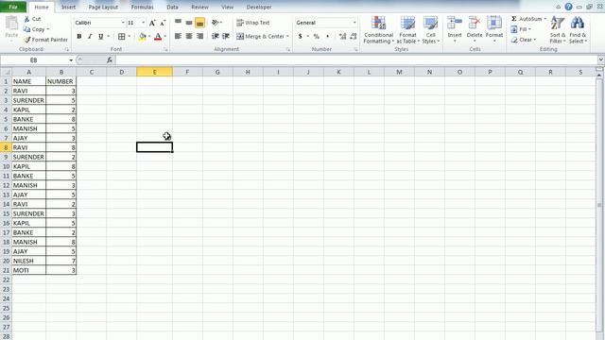The image size is (605, 340).
Task: Activate the Format Painter brush
Action: (x=27, y=40)
